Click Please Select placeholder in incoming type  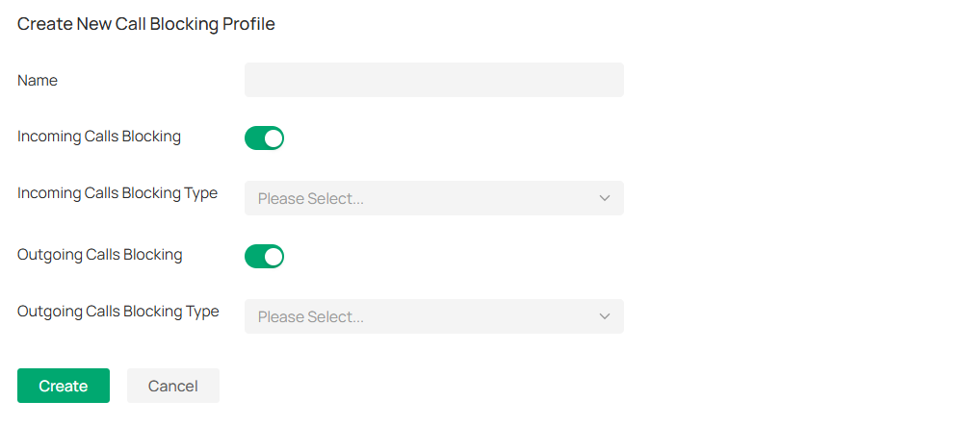[311, 199]
